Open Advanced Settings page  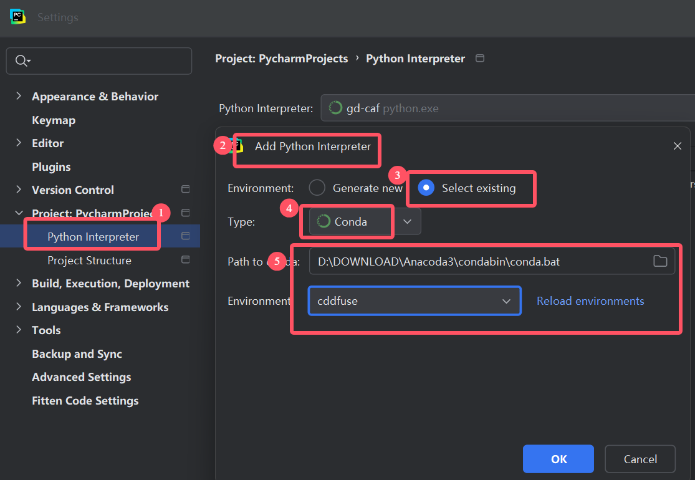tap(82, 377)
